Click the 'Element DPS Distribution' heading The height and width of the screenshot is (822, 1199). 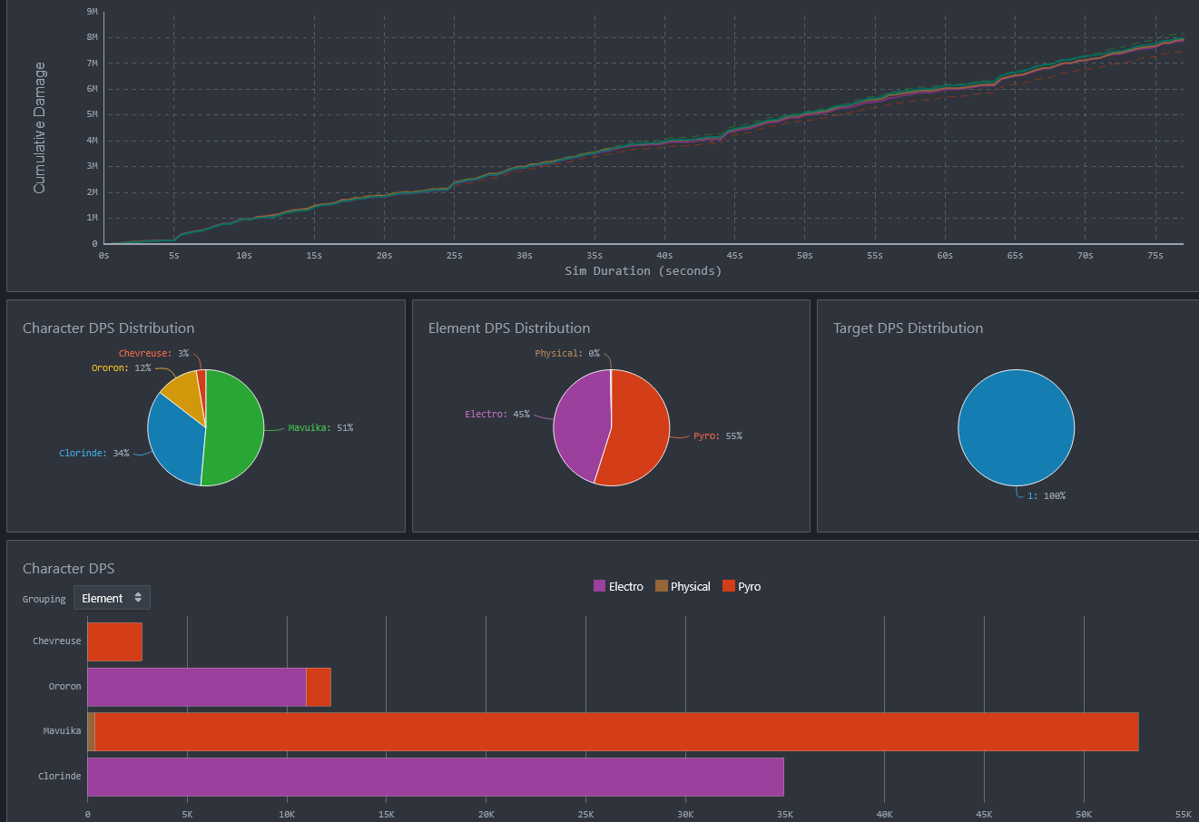click(509, 328)
